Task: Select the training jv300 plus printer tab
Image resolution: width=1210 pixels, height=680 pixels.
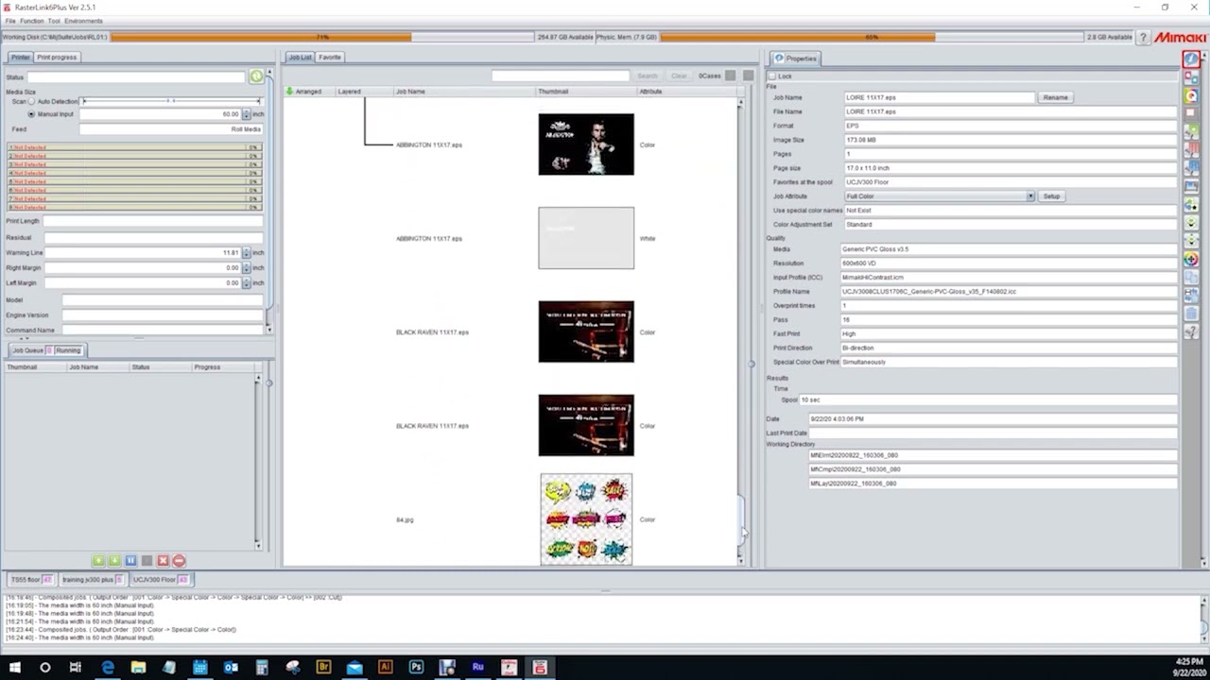Action: tap(92, 580)
